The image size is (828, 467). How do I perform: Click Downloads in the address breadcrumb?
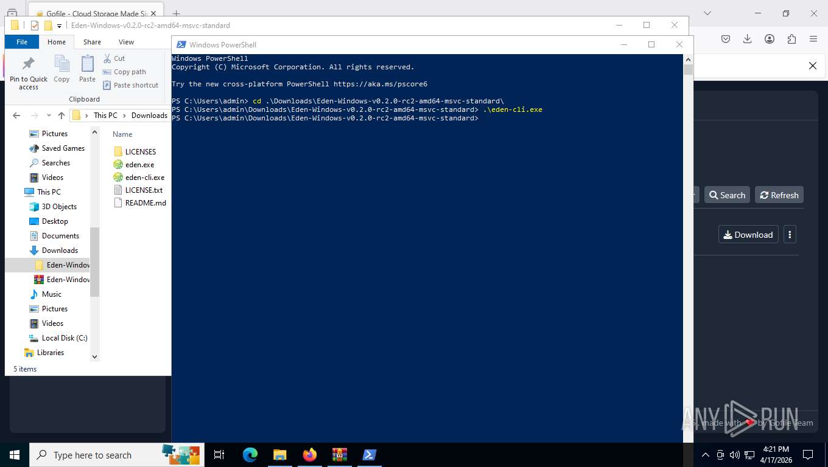coord(149,116)
